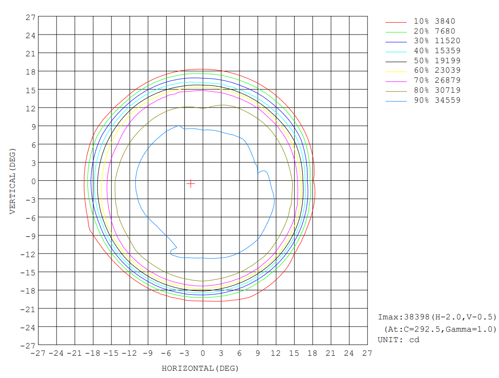499x378 pixels.
Task: Click the red 10% legend line
Action: [395, 22]
